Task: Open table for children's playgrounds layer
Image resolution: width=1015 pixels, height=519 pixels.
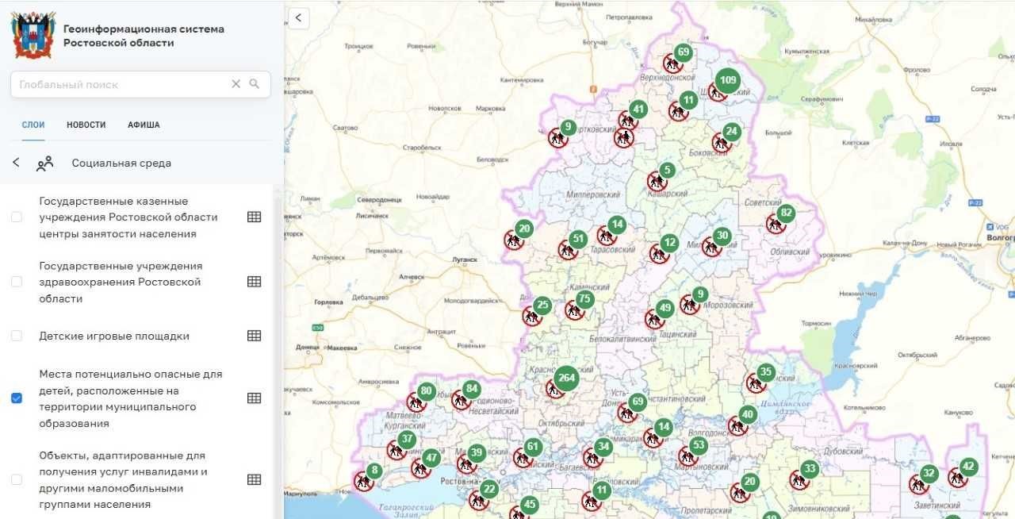Action: (x=254, y=336)
